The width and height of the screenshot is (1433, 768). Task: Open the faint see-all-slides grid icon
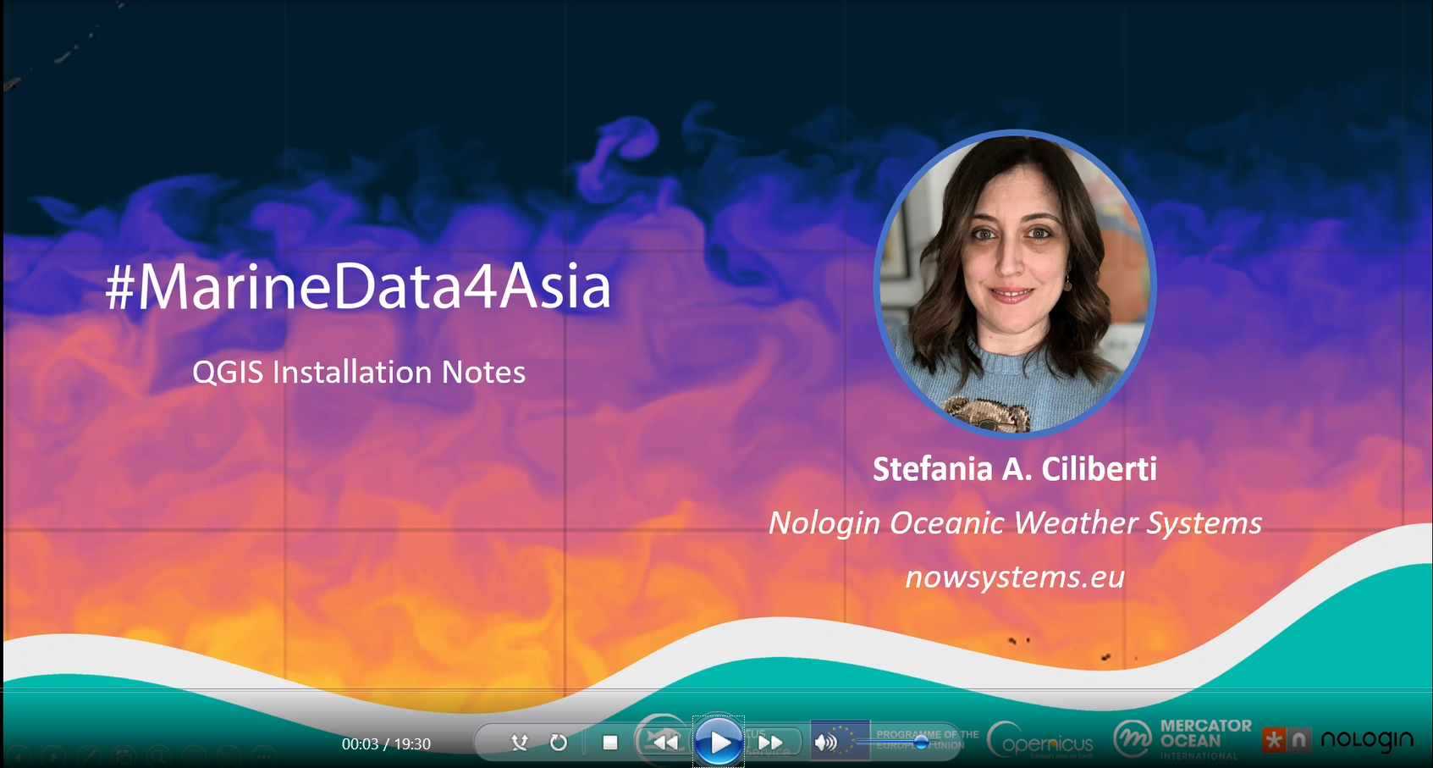click(x=124, y=755)
